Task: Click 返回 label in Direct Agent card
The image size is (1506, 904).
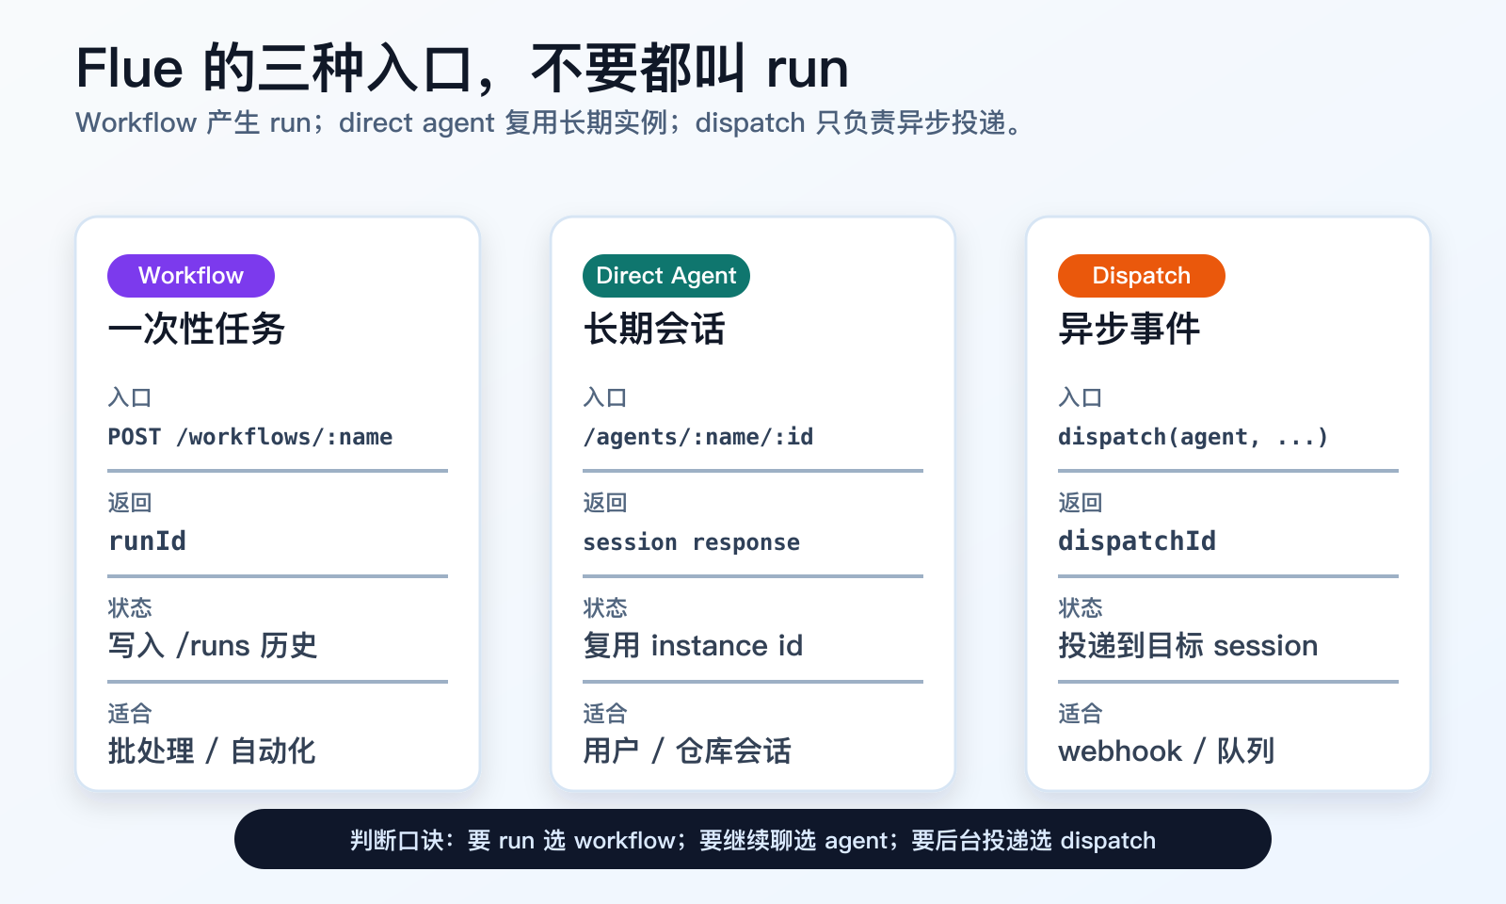Action: [605, 503]
